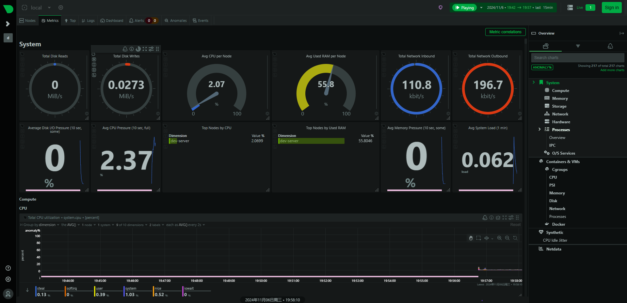Click the Playing button
Image resolution: width=627 pixels, height=303 pixels.
[464, 8]
